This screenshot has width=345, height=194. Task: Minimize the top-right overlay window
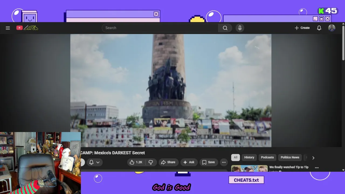[x=315, y=19]
